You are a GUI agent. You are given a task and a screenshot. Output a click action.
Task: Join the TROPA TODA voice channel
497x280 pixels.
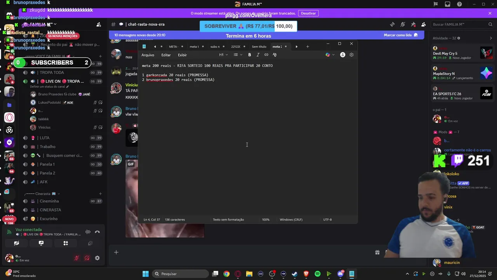coord(62,72)
